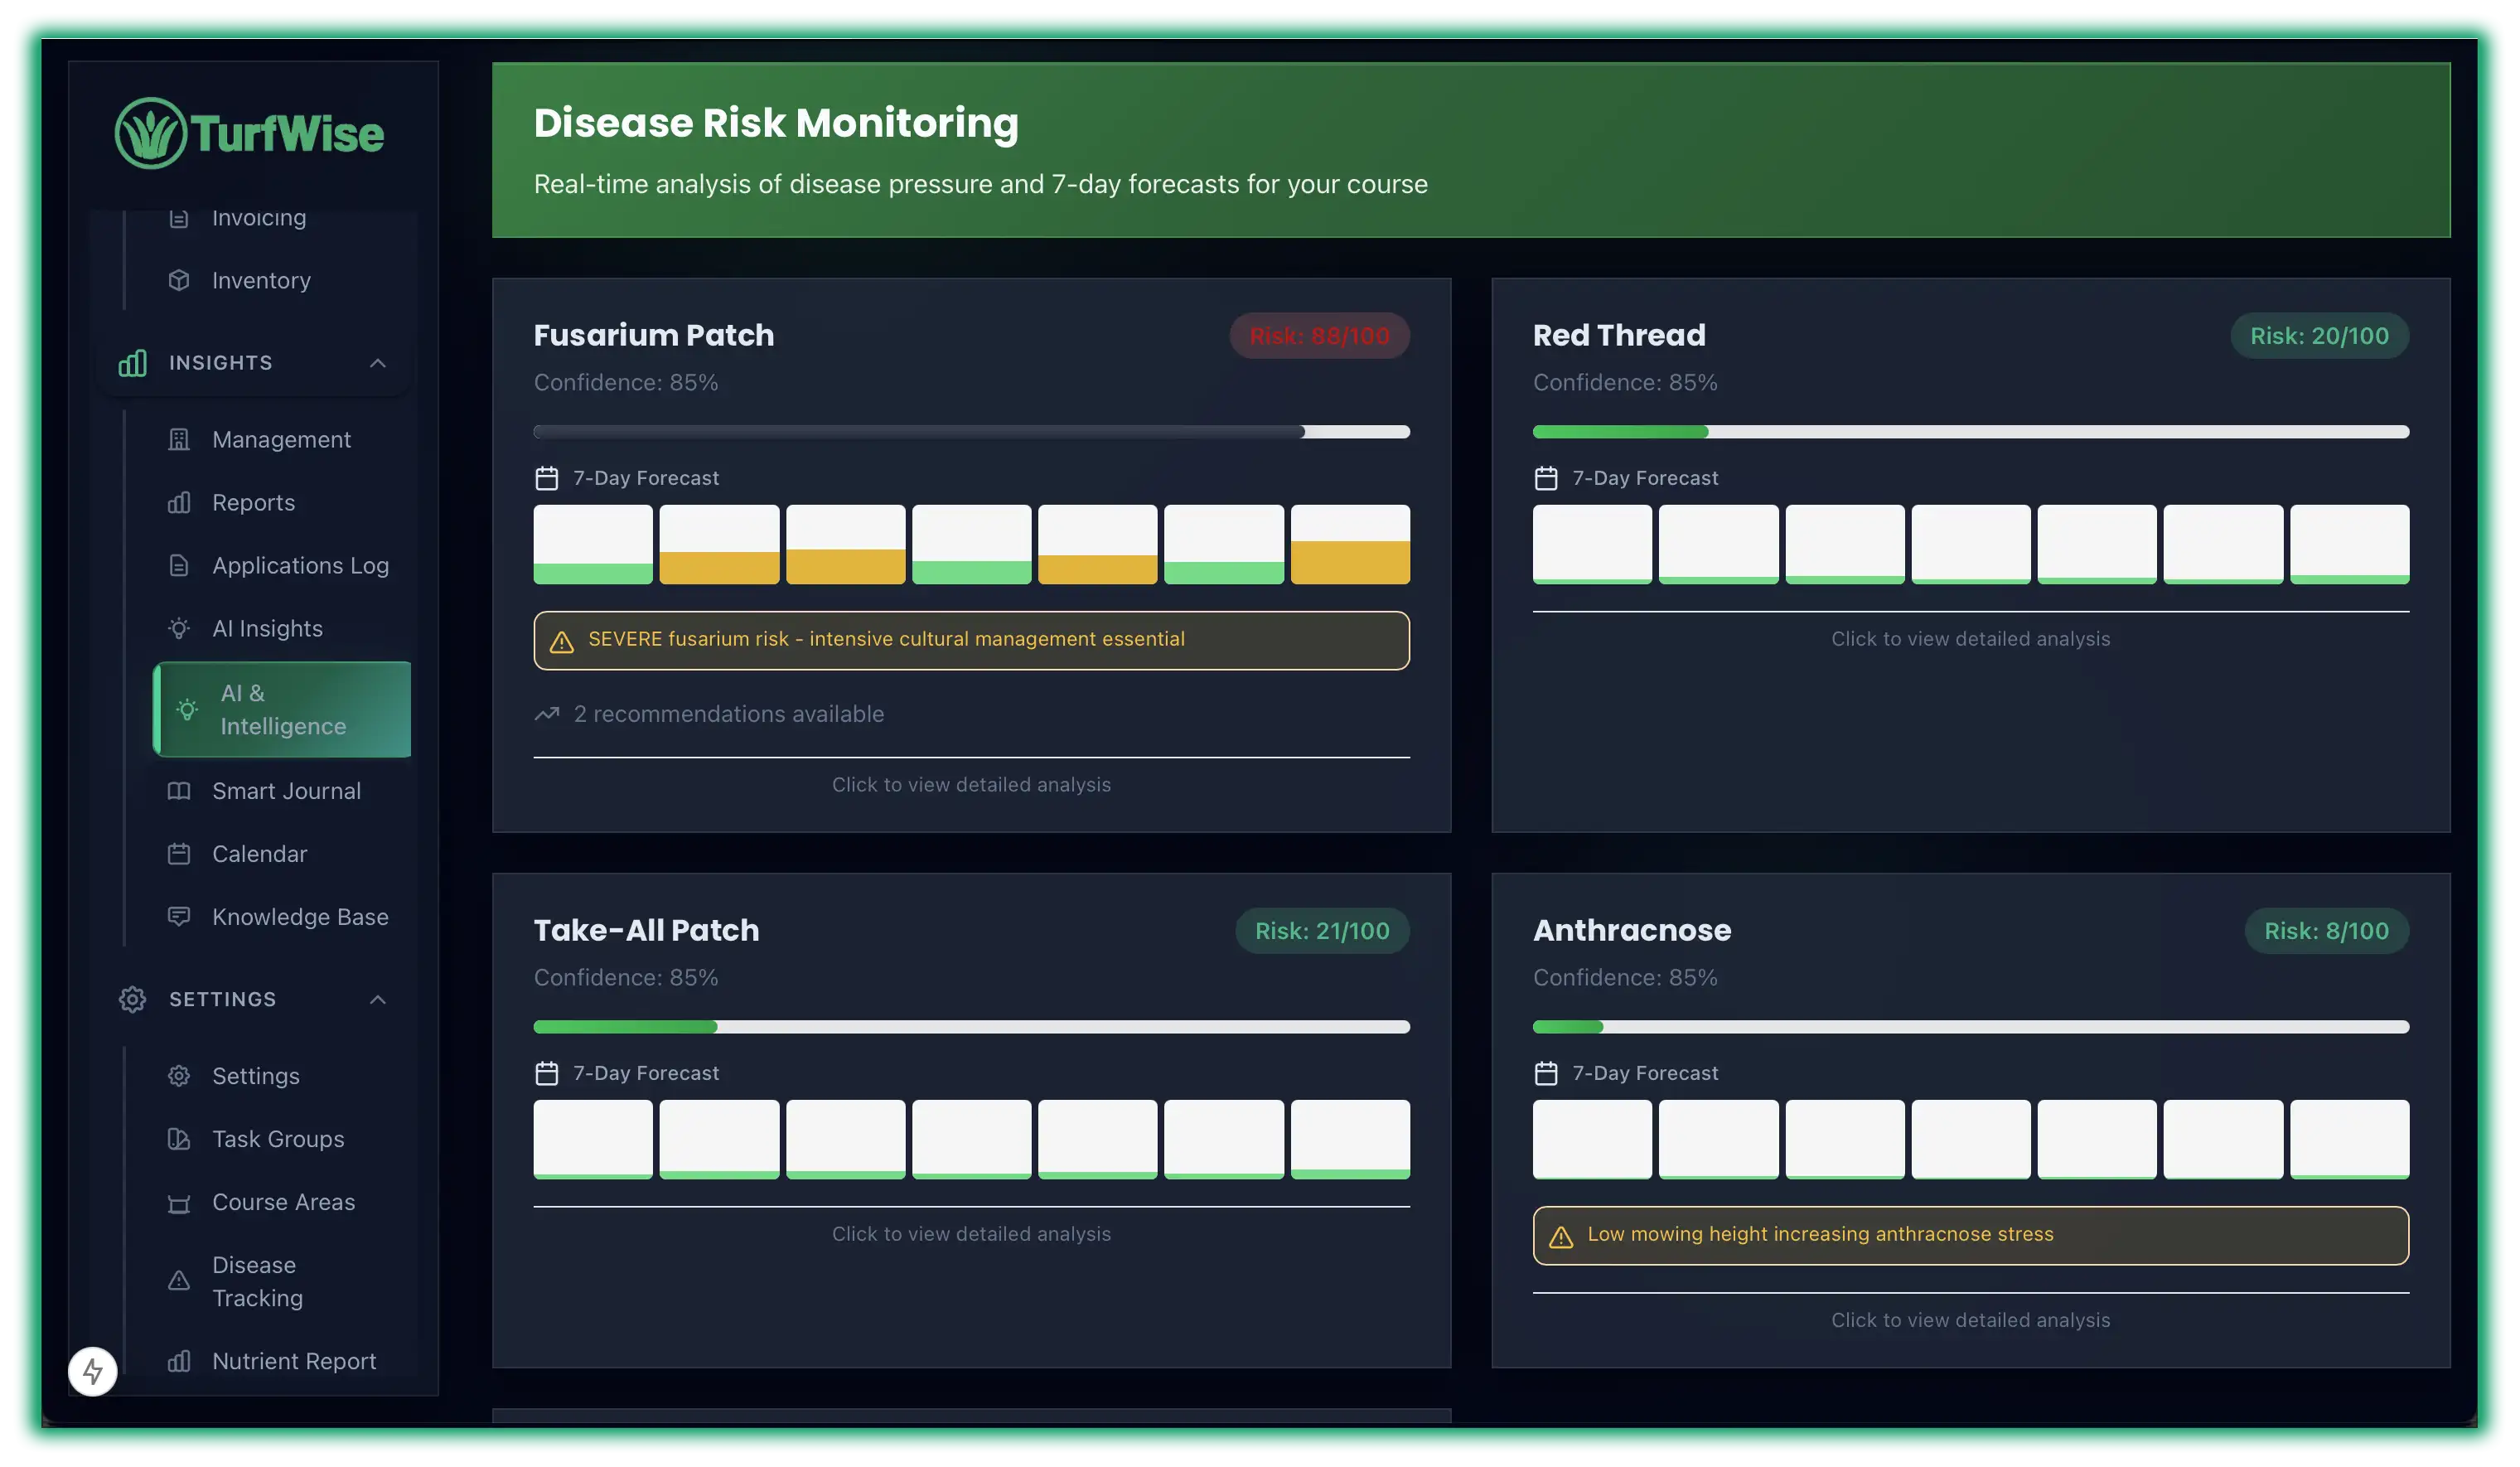Screen dimensions: 2520x1467
Task: Select AI & Intelligence in the sidebar
Action: (x=282, y=709)
